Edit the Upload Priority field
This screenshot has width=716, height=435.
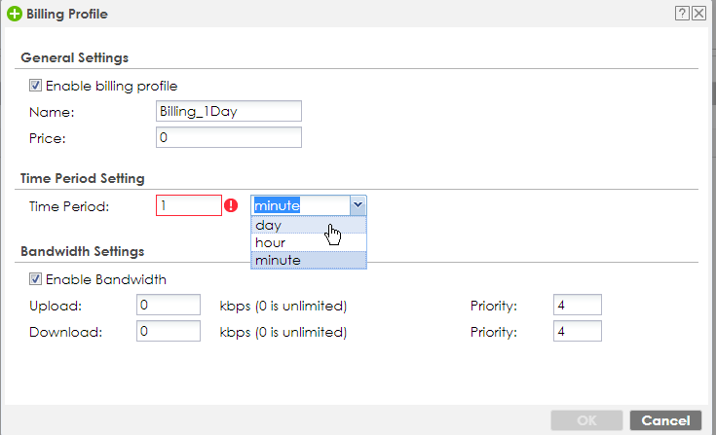click(x=577, y=307)
